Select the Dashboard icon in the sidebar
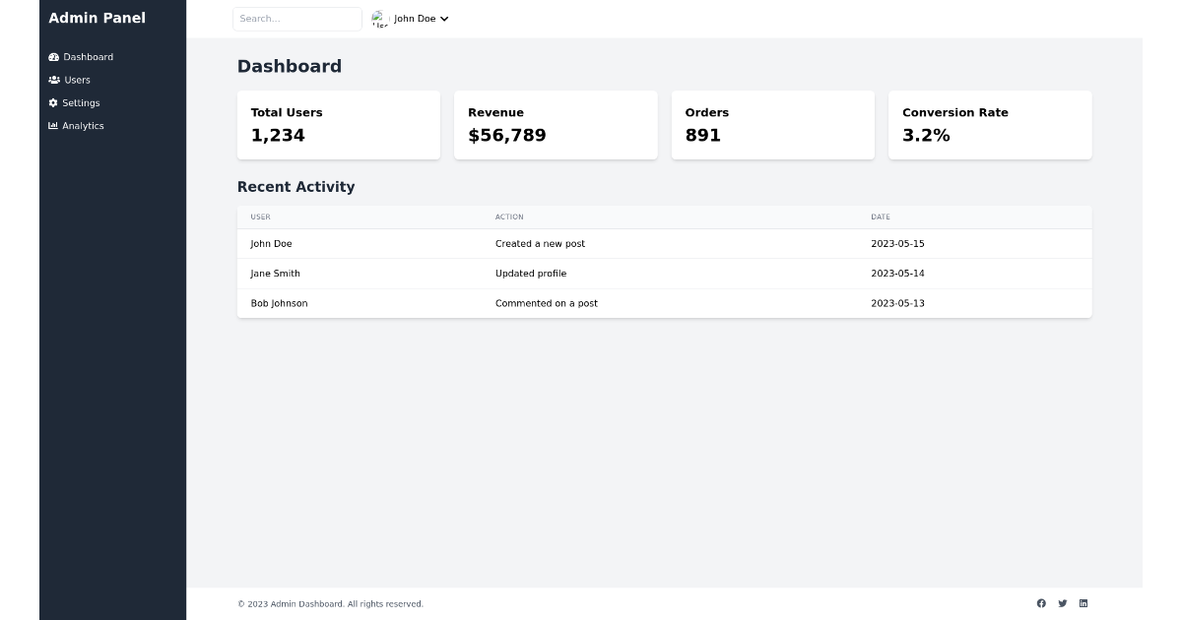 pyautogui.click(x=53, y=57)
